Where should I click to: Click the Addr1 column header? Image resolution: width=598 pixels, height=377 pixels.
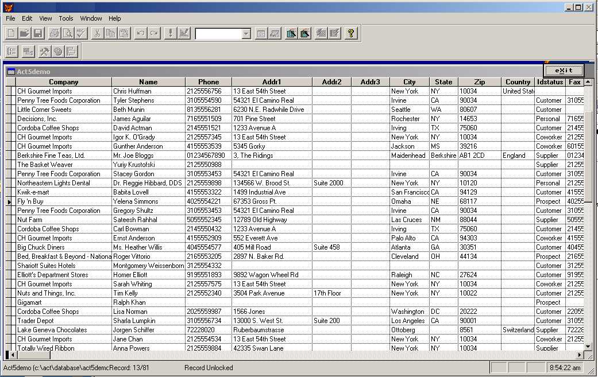272,82
